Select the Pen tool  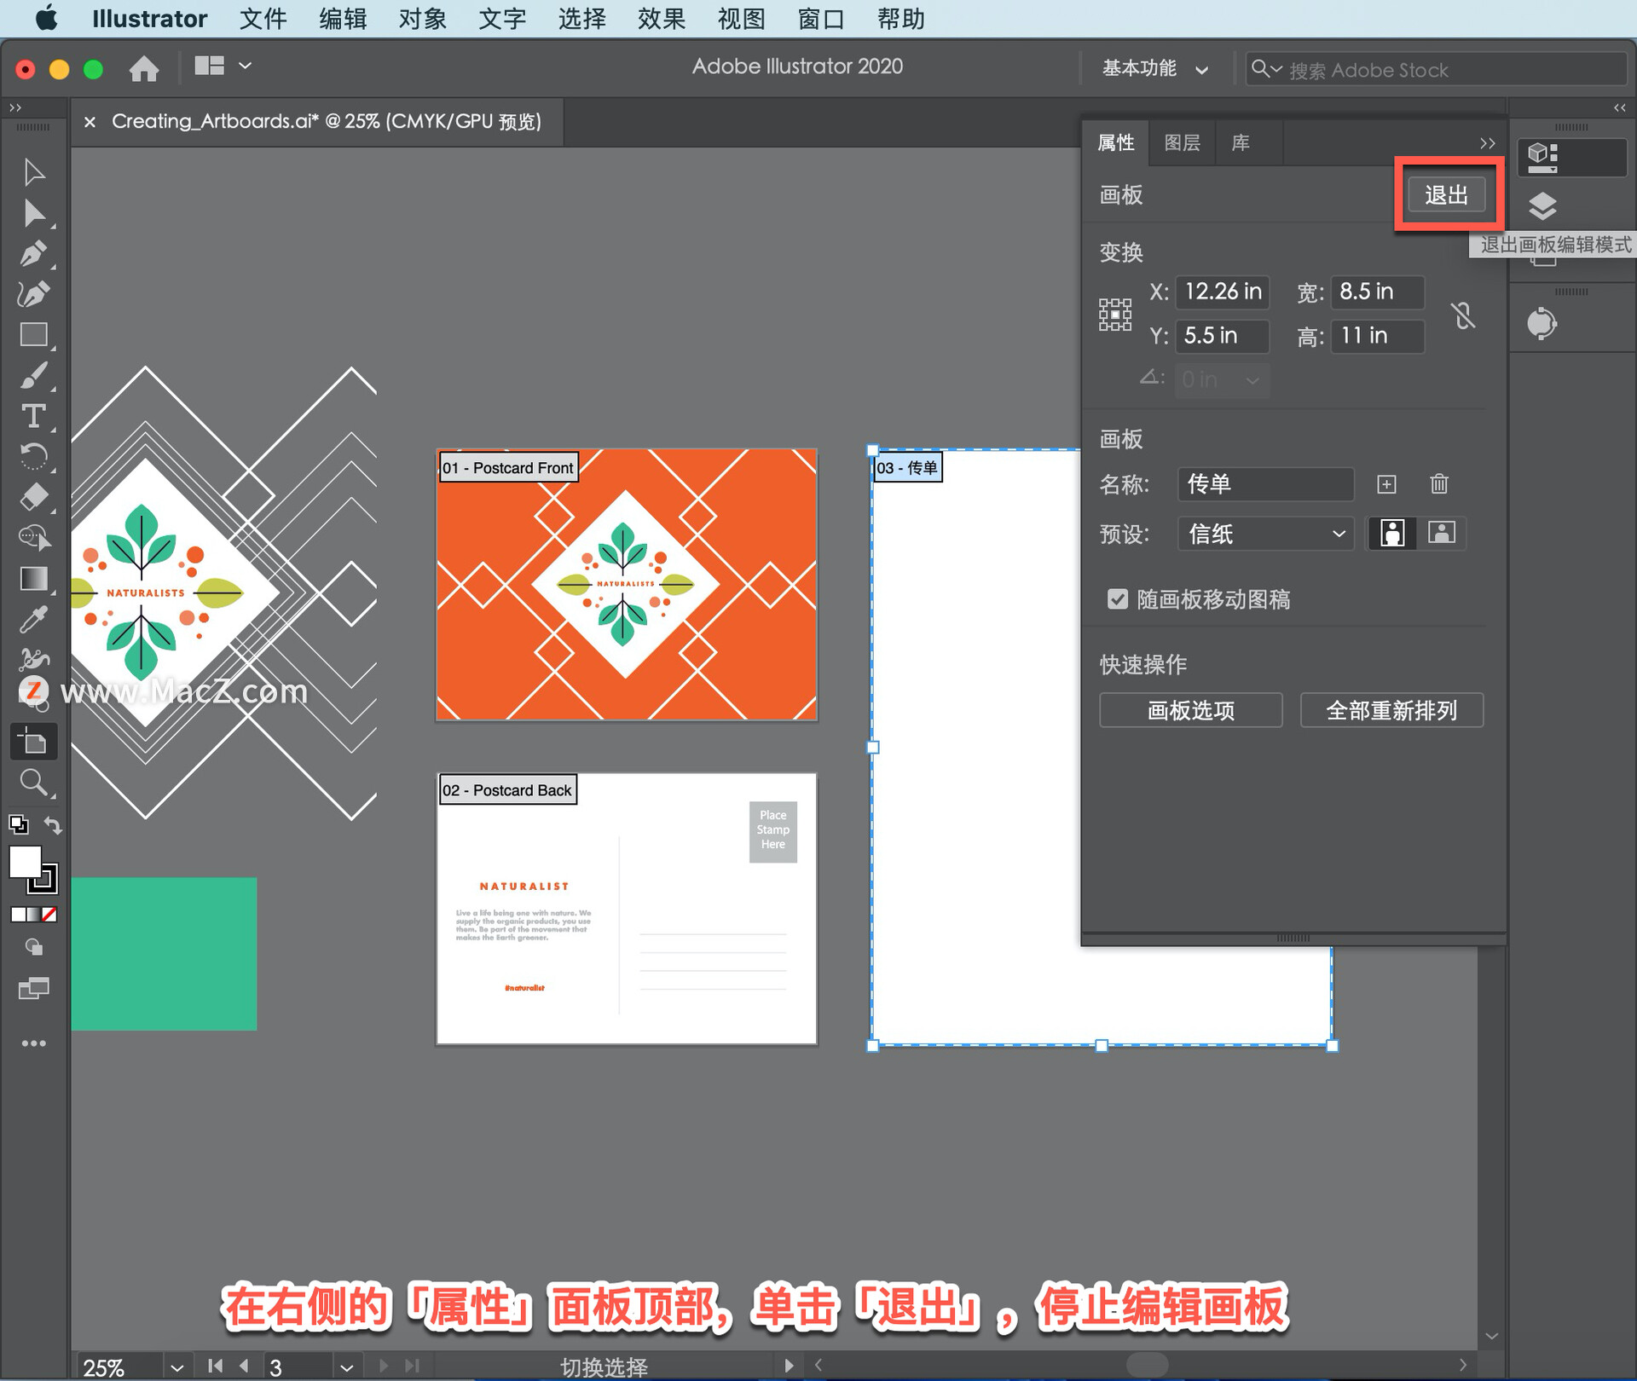(34, 254)
